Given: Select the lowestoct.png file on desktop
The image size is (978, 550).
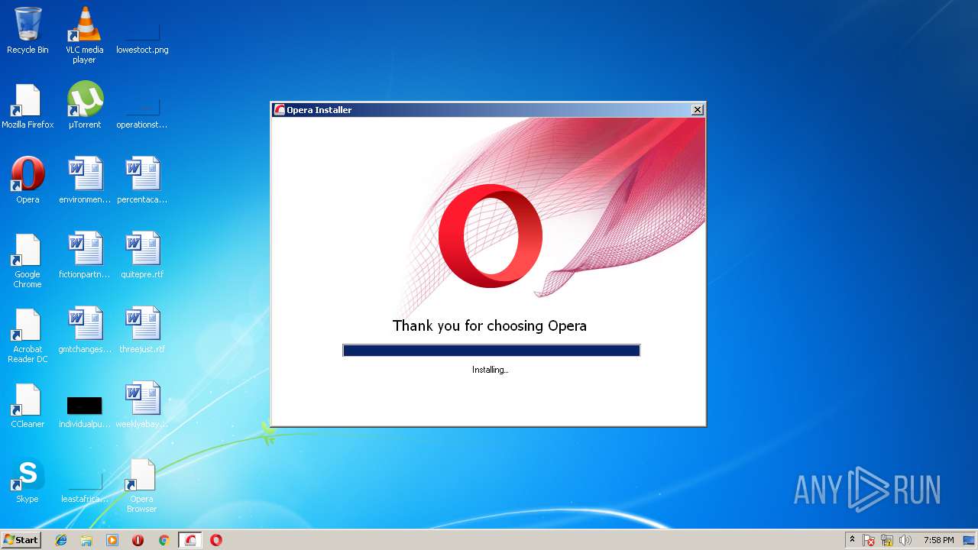Looking at the screenshot, I should click(x=142, y=35).
